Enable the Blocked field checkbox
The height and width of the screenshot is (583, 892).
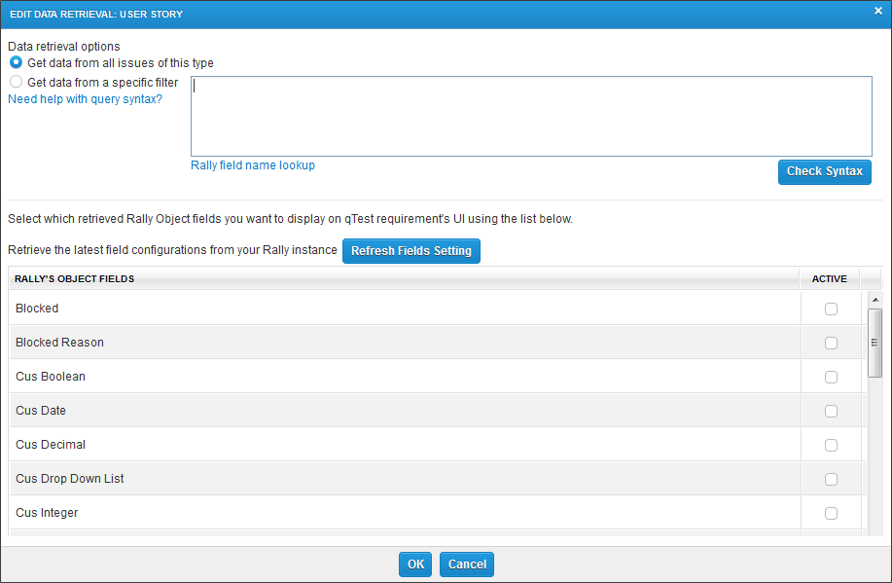(831, 309)
